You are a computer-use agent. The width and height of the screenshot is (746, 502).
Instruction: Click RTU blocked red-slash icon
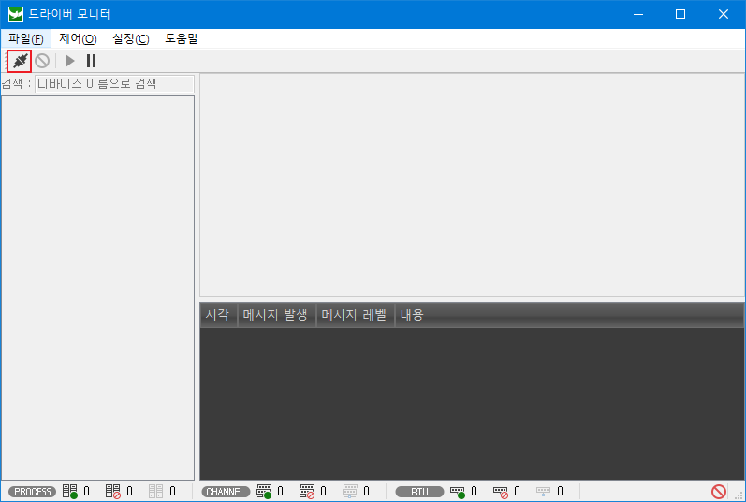501,492
